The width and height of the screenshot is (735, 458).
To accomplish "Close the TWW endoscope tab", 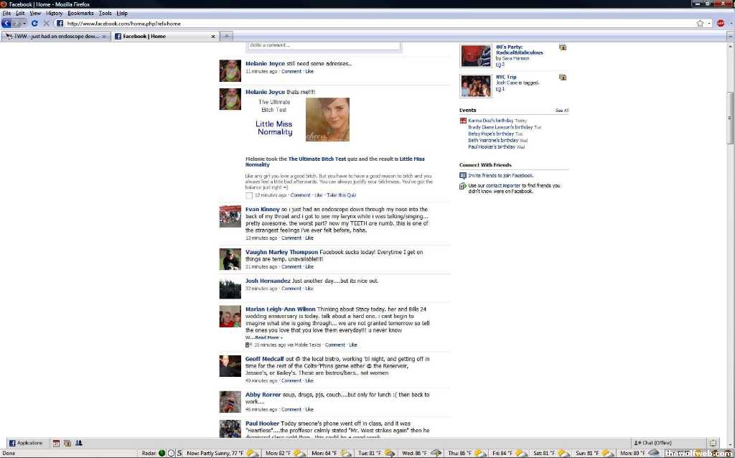I will pyautogui.click(x=104, y=36).
